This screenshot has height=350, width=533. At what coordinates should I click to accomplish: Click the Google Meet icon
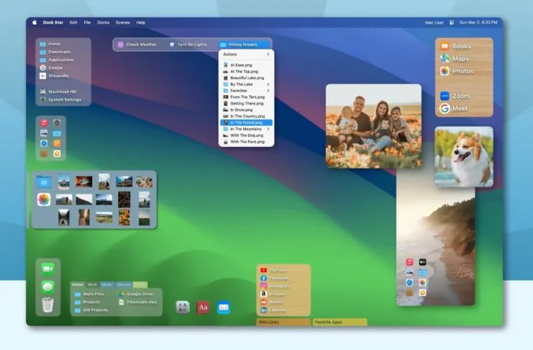(457, 109)
